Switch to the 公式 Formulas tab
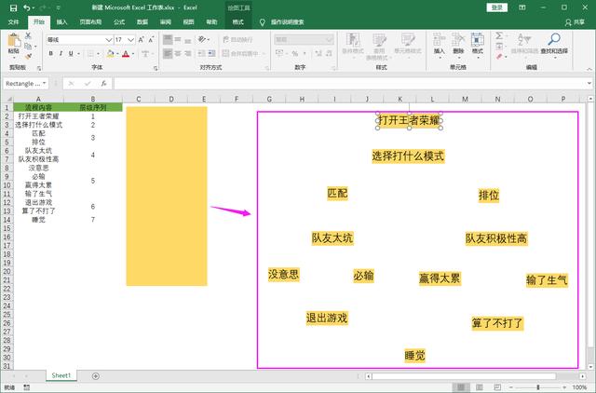 click(119, 22)
